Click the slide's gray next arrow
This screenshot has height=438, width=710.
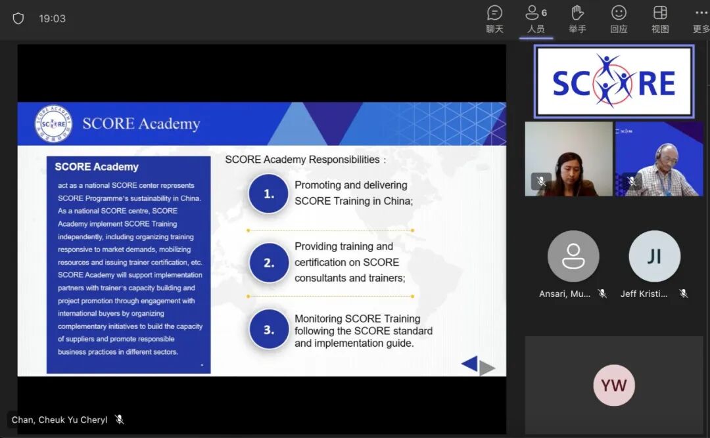(x=487, y=368)
